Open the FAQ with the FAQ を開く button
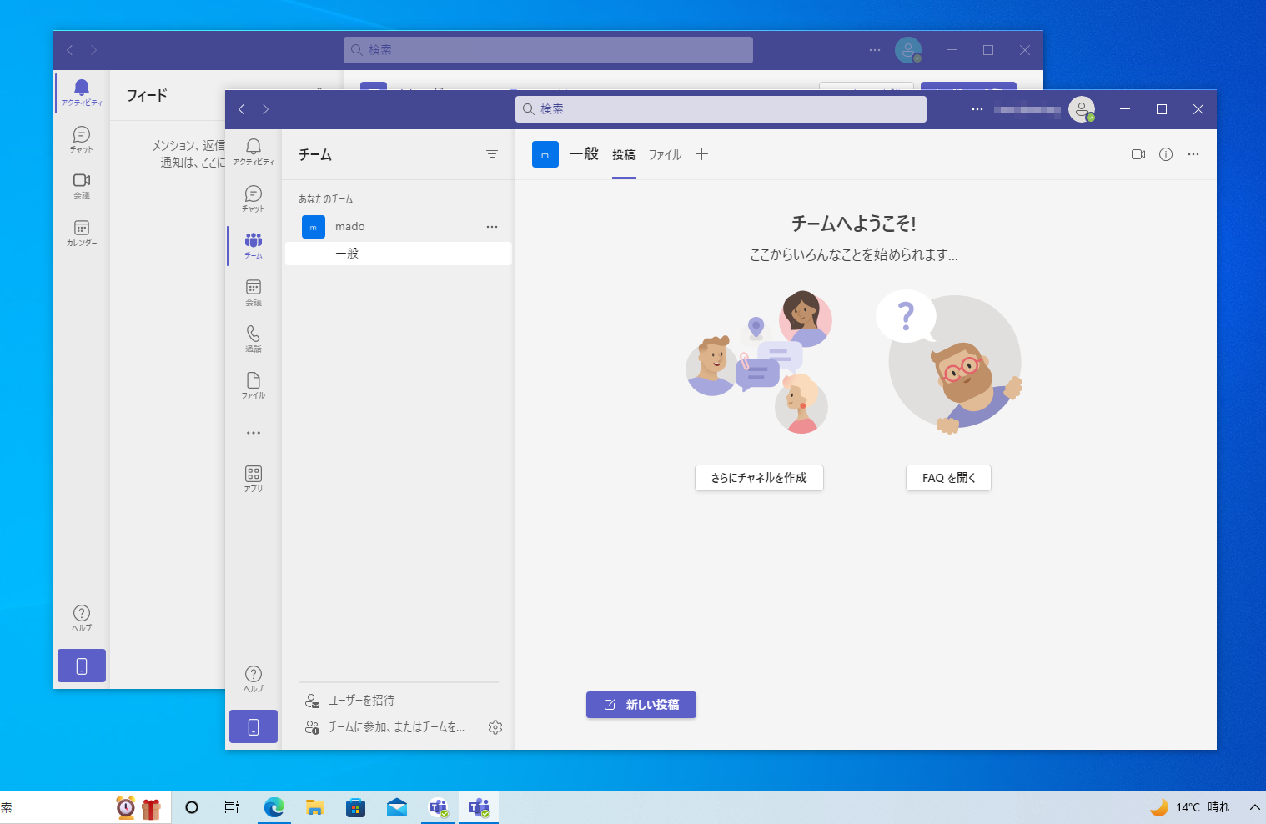The image size is (1266, 824). [947, 477]
